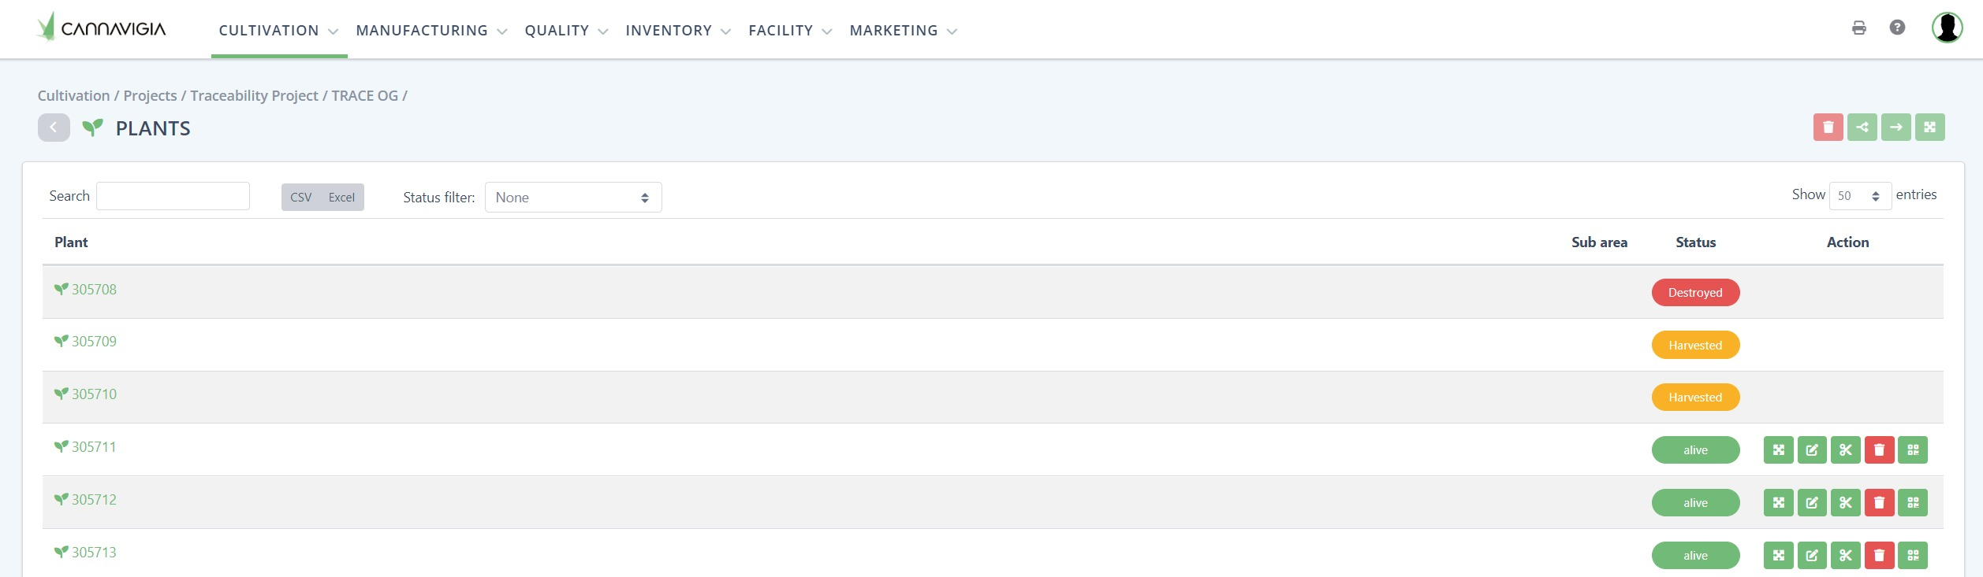This screenshot has height=577, width=1983.
Task: Click the back arrow beside PLANTS
Action: point(54,128)
